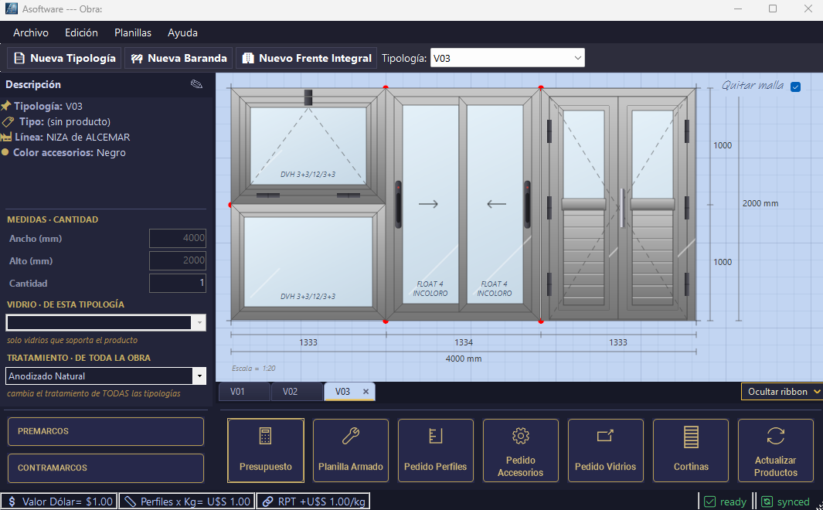The width and height of the screenshot is (823, 510).
Task: Open Cortinas section
Action: point(691,450)
